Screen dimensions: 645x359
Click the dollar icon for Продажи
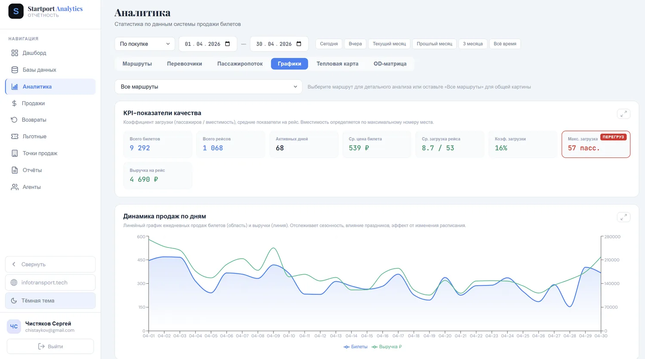click(x=14, y=103)
